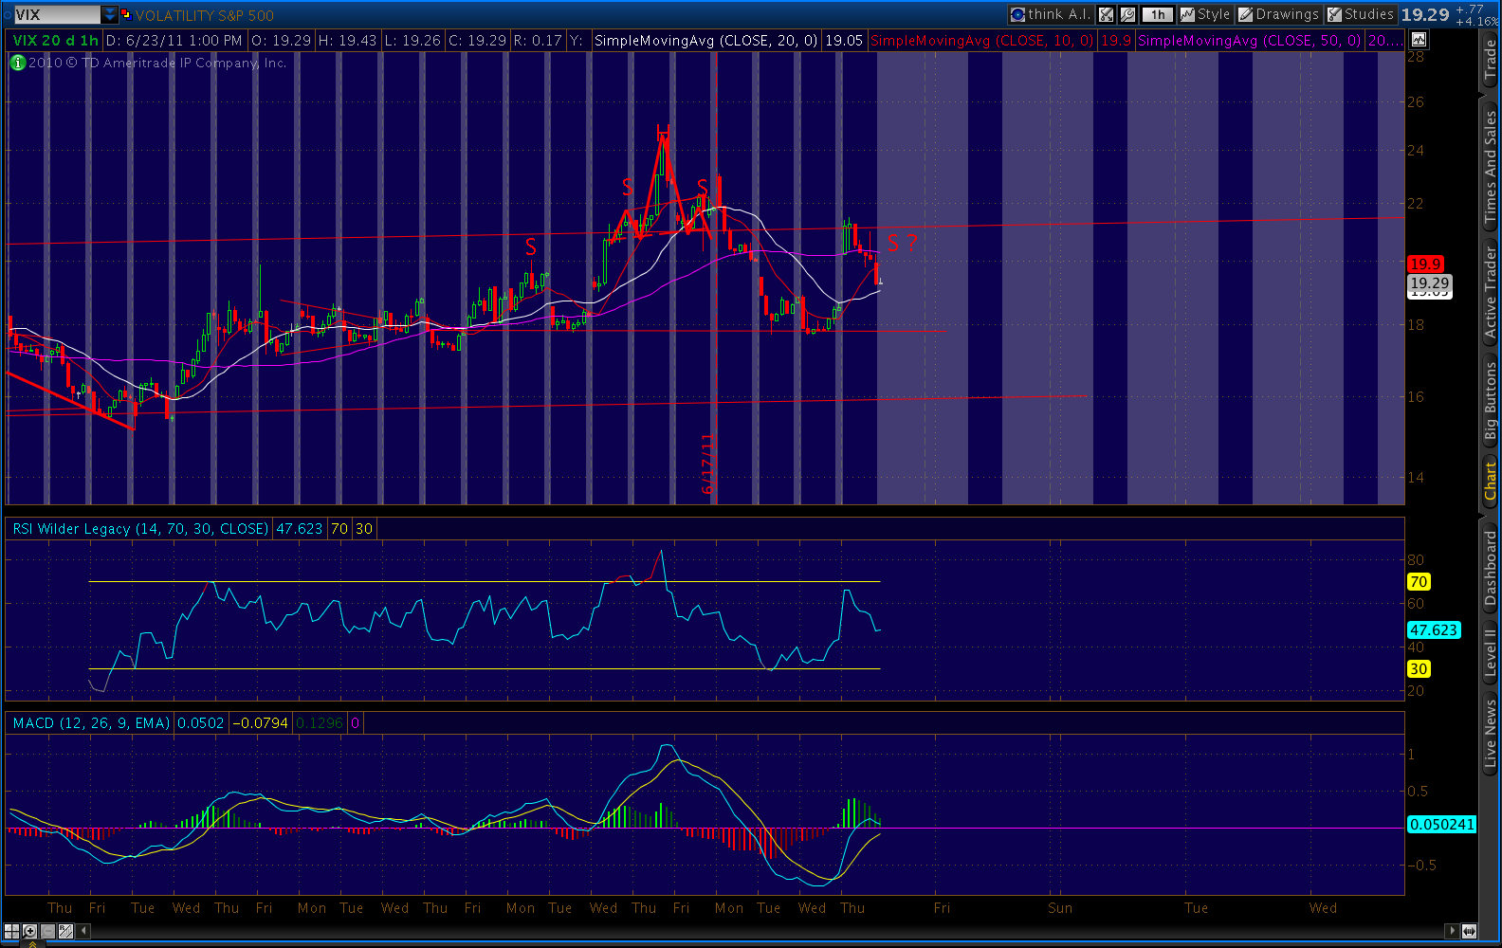Viewport: 1502px width, 948px height.
Task: Click the circle icon left of symbol box
Action: (x=9, y=14)
